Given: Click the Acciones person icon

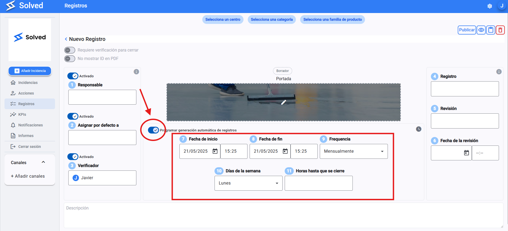Looking at the screenshot, I should coord(13,93).
